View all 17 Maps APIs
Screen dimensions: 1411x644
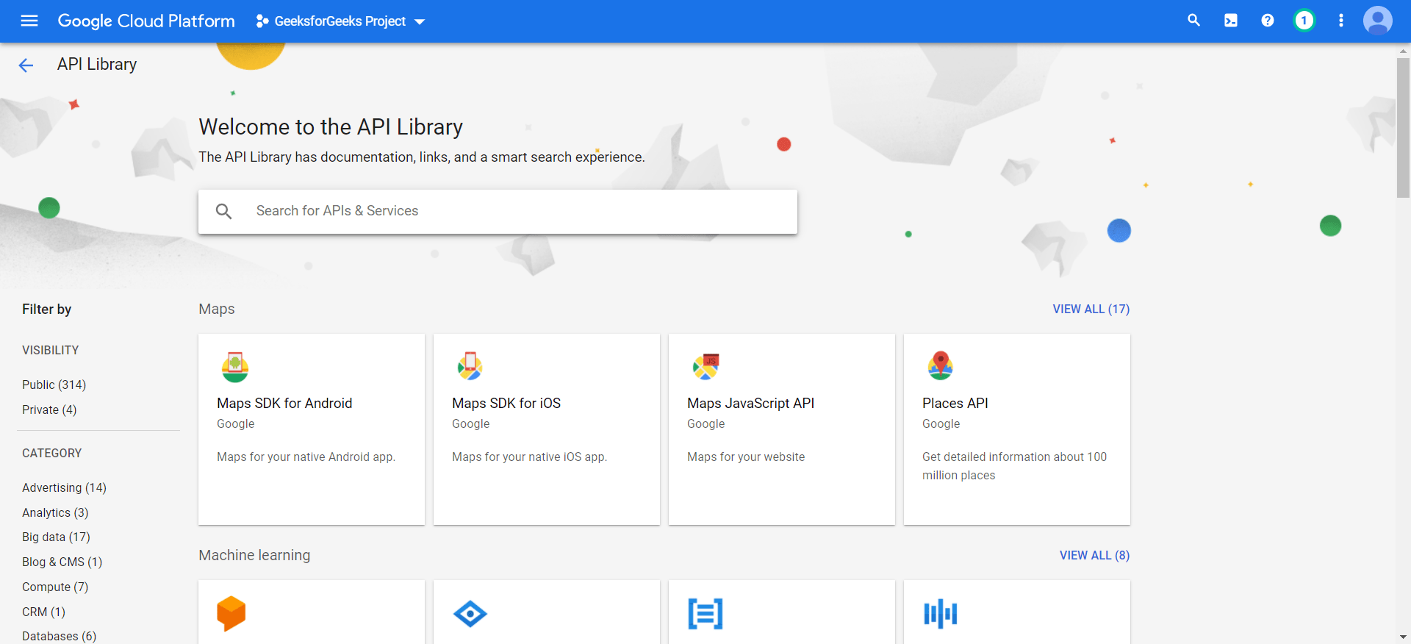[1091, 310]
